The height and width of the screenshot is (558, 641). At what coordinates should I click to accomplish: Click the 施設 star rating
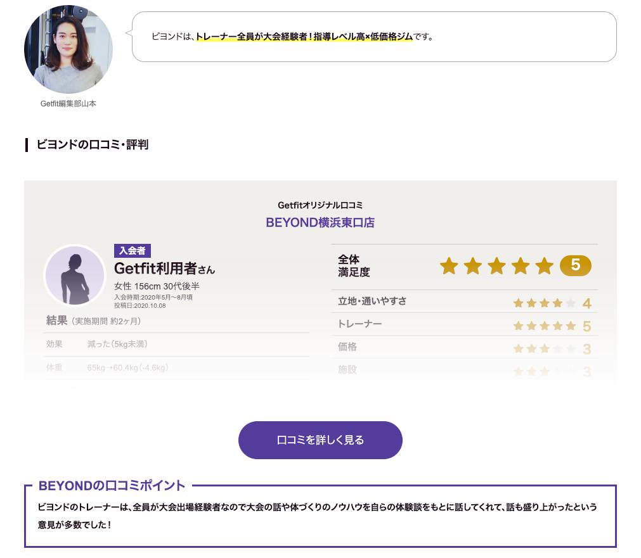click(x=544, y=371)
